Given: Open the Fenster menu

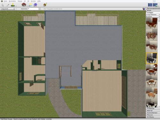Looking at the screenshot, I should pyautogui.click(x=33, y=1).
